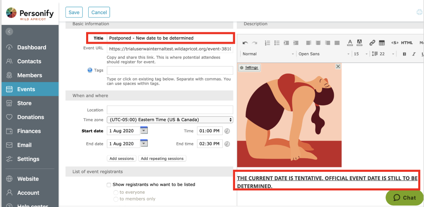Open Dashboard in the sidebar
Screen dimensions: 424x207
click(x=30, y=47)
